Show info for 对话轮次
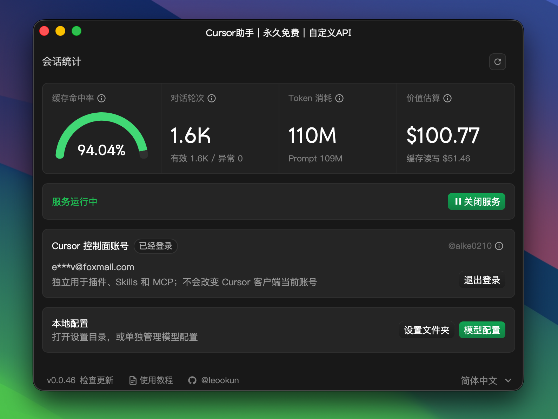Viewport: 558px width, 419px height. click(x=212, y=98)
